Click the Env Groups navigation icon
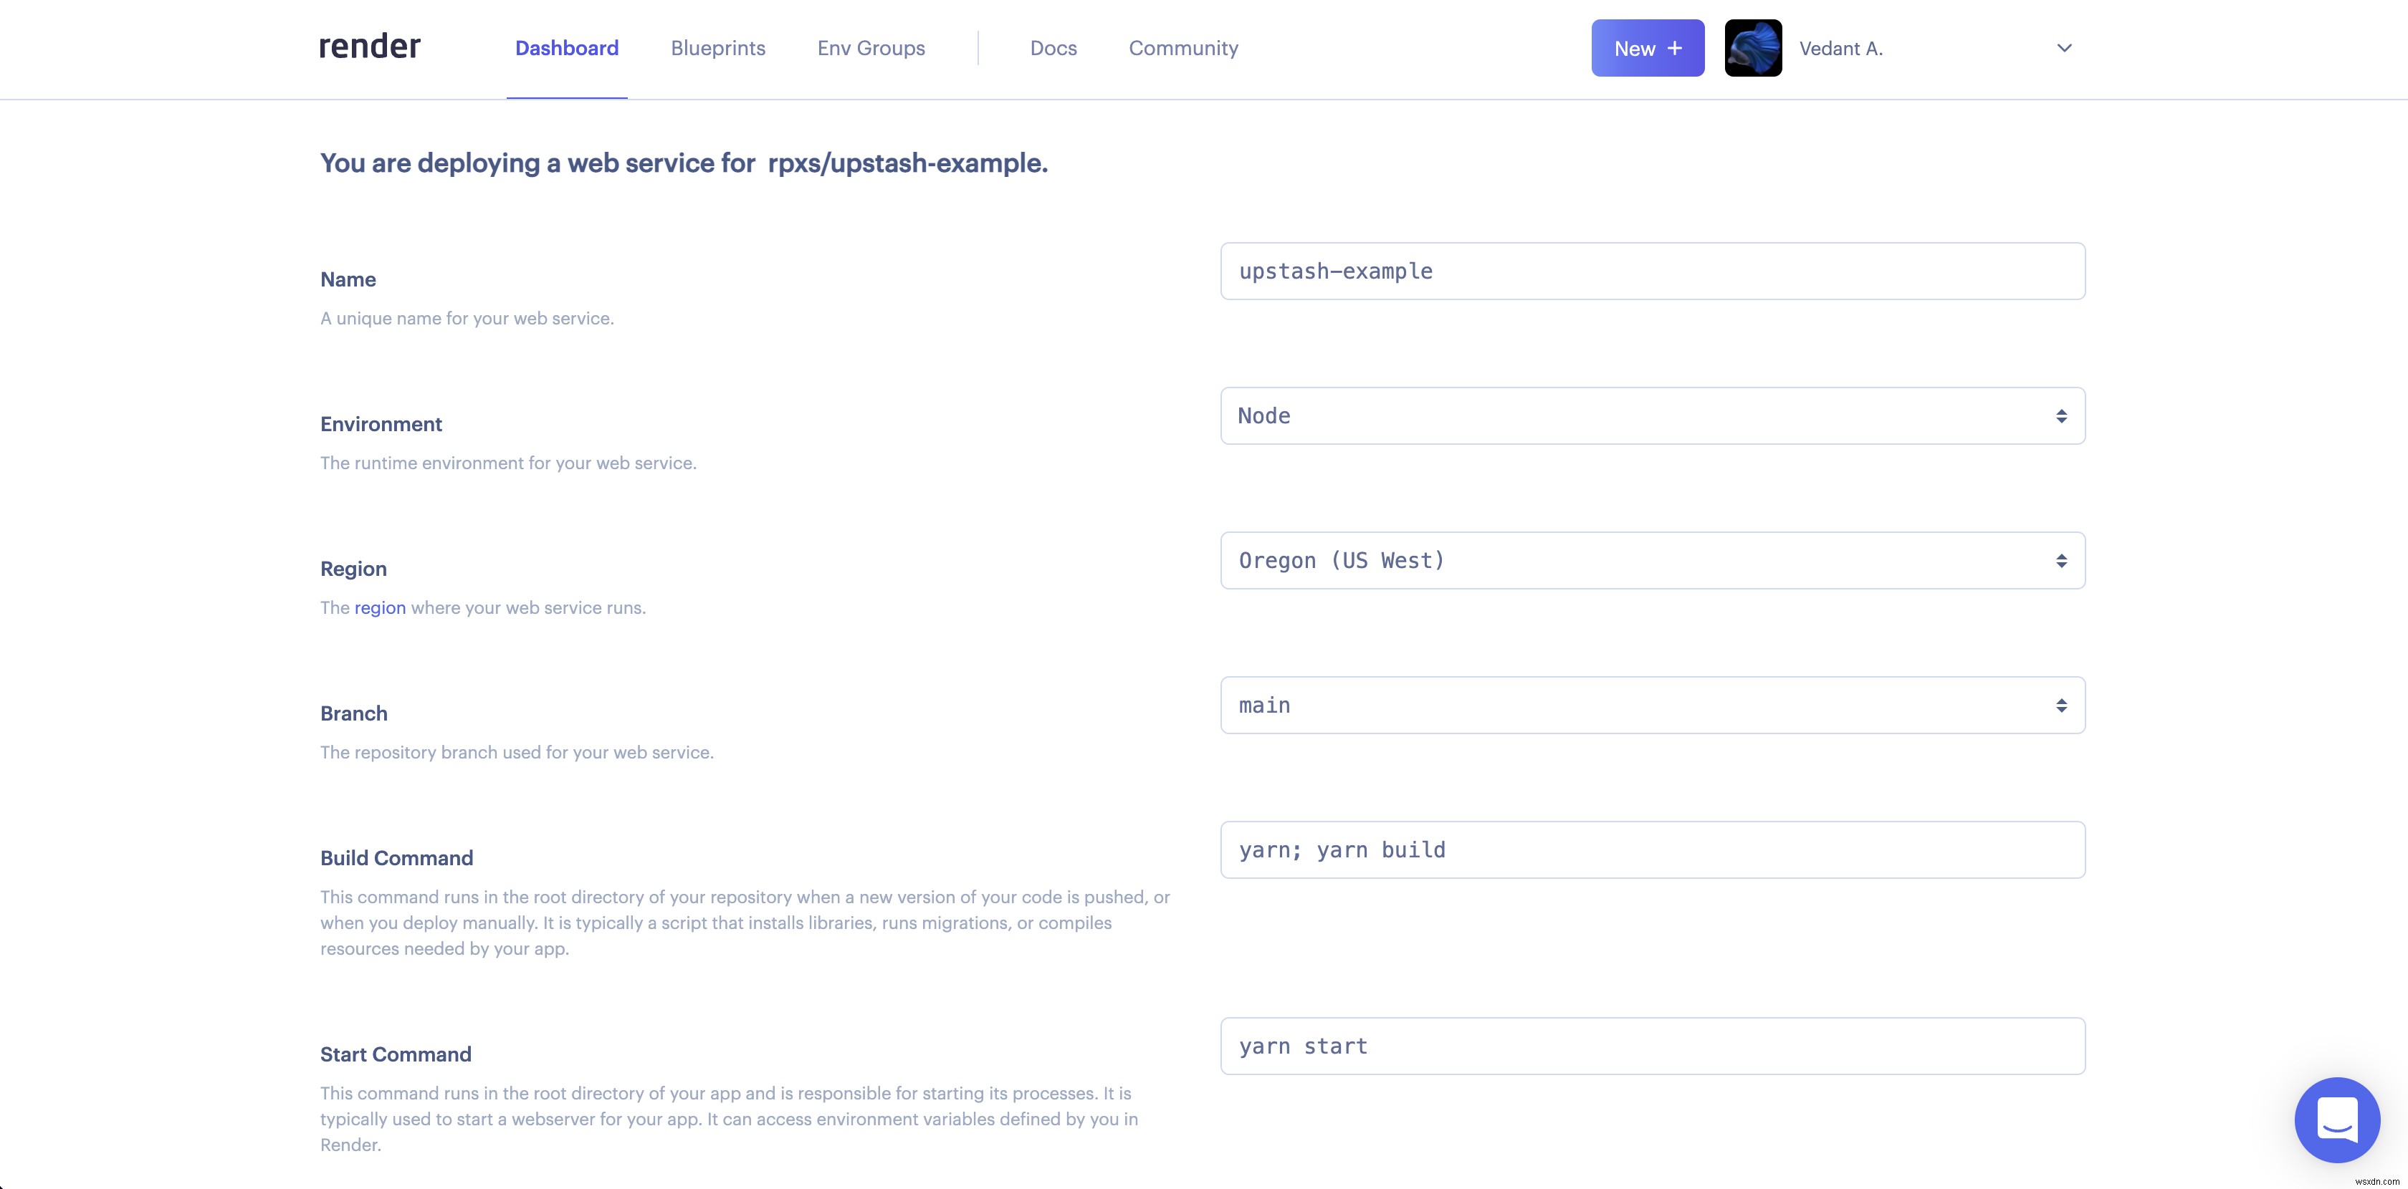2408x1189 pixels. (x=869, y=47)
